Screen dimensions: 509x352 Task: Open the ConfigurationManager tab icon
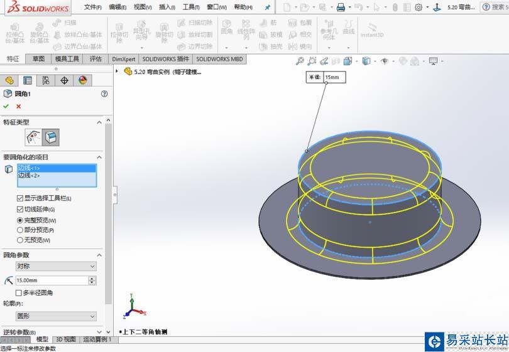pyautogui.click(x=45, y=80)
